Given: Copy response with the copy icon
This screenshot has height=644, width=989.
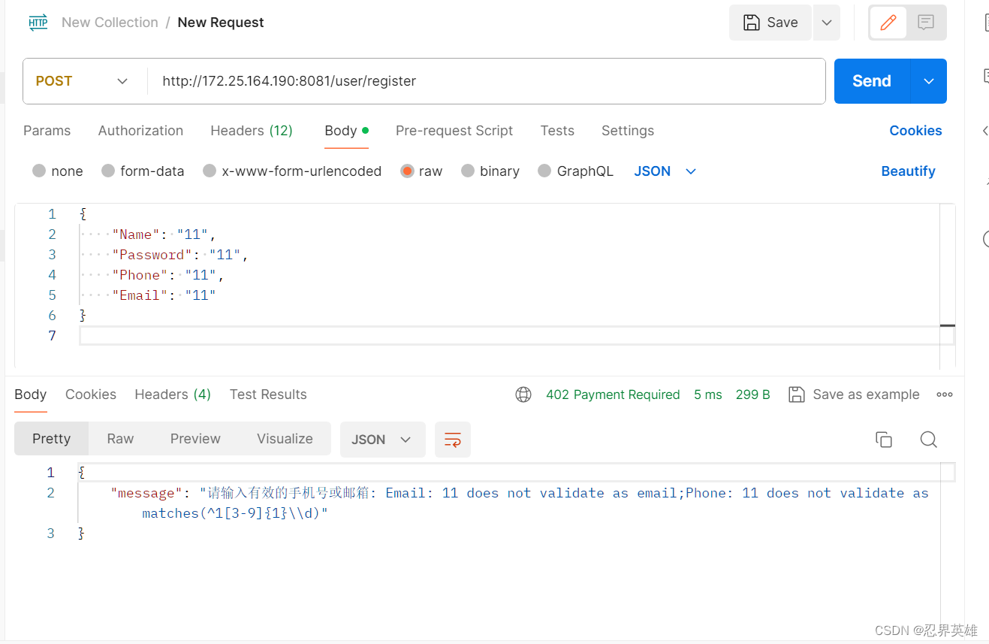Looking at the screenshot, I should coord(884,440).
